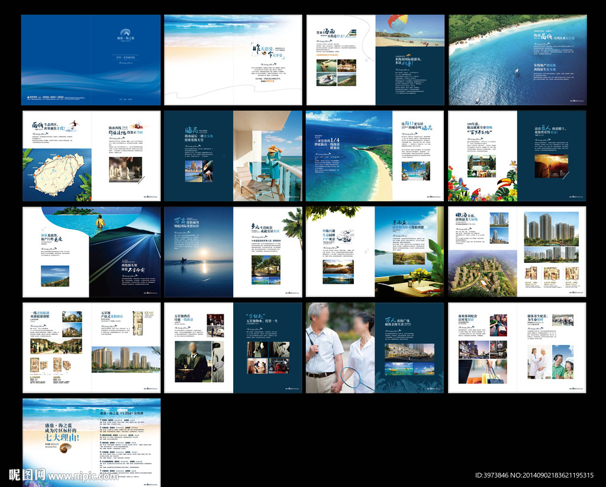Click the parasail beach photo
Viewport: 606px width, 487px height.
(410, 31)
